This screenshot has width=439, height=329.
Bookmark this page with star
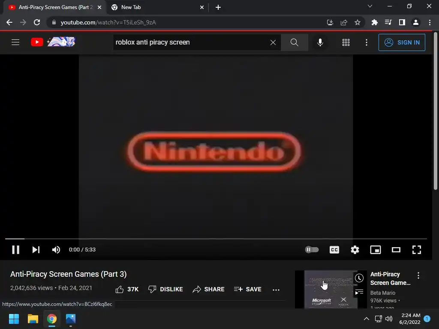tap(358, 22)
